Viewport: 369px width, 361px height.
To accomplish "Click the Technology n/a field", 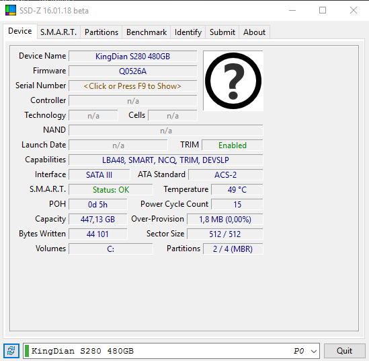I will tap(93, 116).
